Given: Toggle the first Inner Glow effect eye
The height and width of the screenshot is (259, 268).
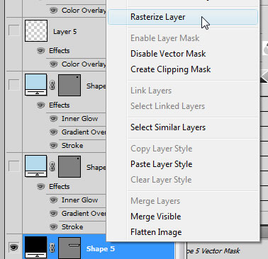Looking at the screenshot, I should coord(54,118).
